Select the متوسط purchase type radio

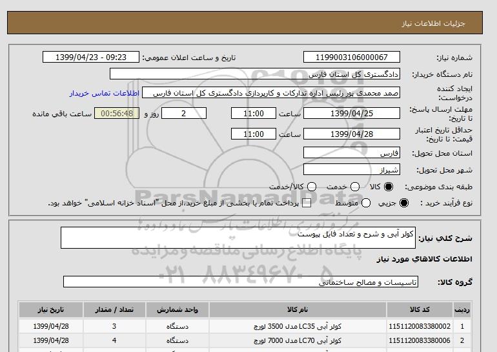366,203
